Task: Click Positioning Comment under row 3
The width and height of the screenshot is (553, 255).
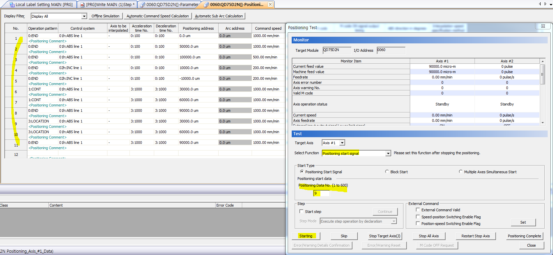Action: pyautogui.click(x=48, y=62)
